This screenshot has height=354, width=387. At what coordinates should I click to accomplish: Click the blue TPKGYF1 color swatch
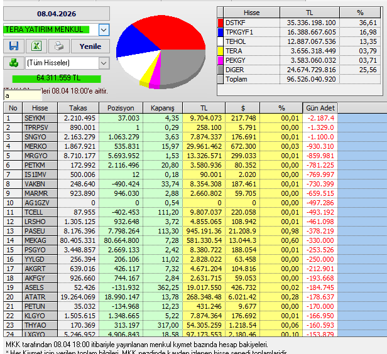[221, 32]
